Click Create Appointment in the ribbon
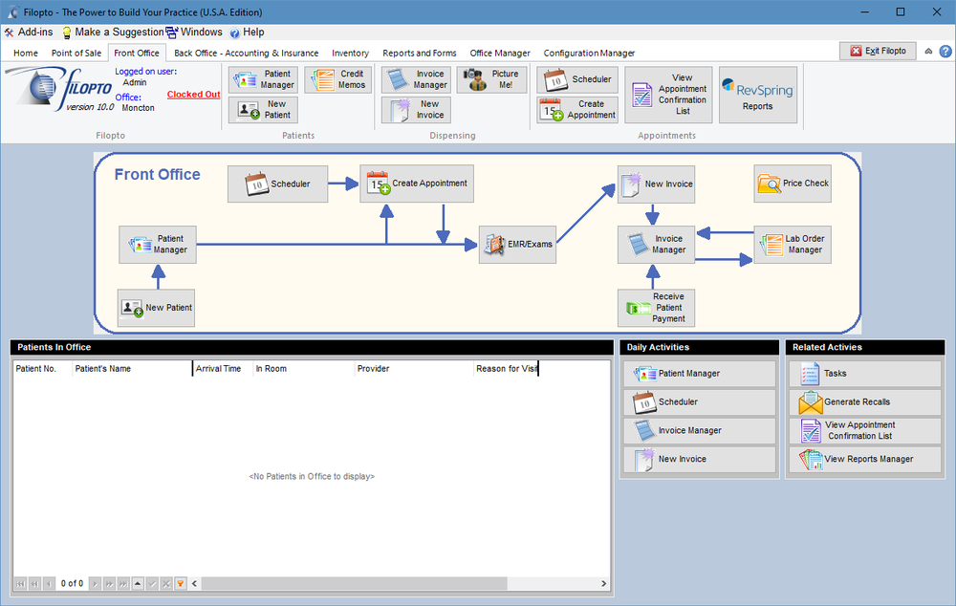Viewport: 956px width, 606px height. tap(577, 110)
